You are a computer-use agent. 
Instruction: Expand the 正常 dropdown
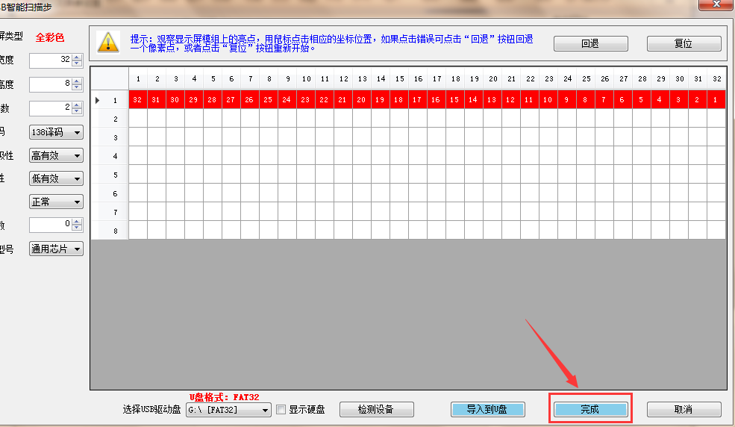pos(56,202)
